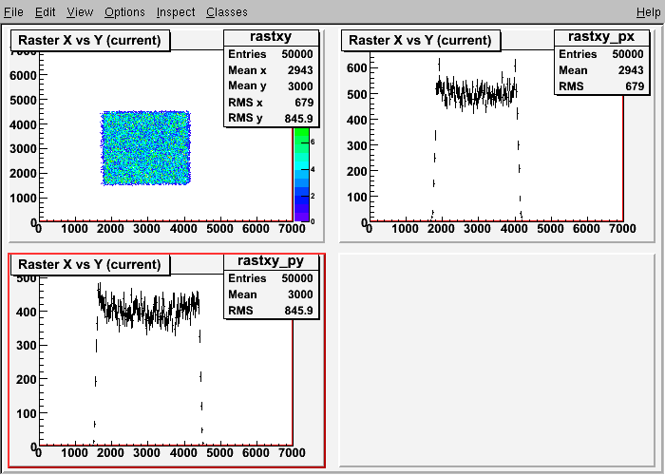Click RMS y 845.9 in rastxy stats
The image size is (665, 475).
pyautogui.click(x=271, y=118)
